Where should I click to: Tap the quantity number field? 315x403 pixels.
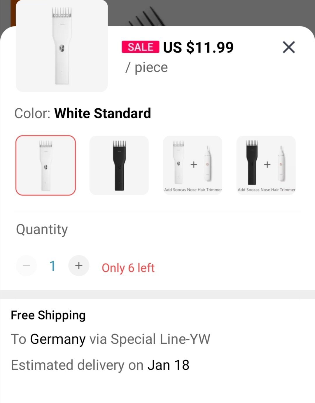click(52, 266)
